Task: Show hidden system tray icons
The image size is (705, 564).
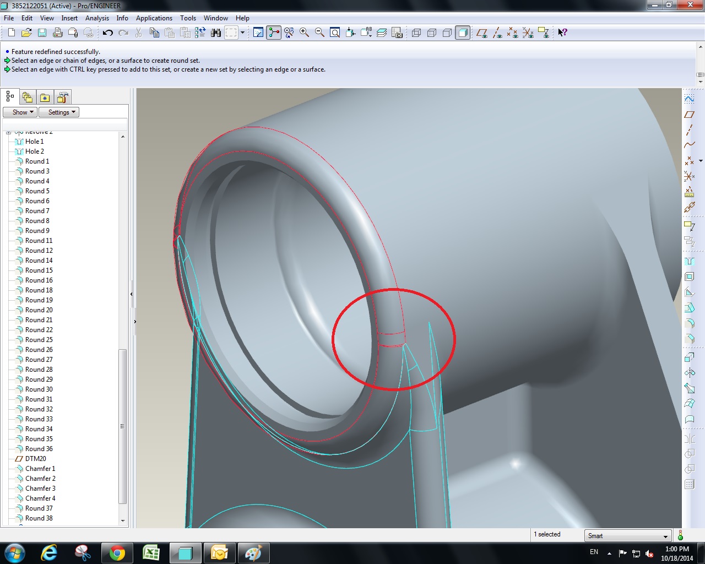Action: (609, 553)
